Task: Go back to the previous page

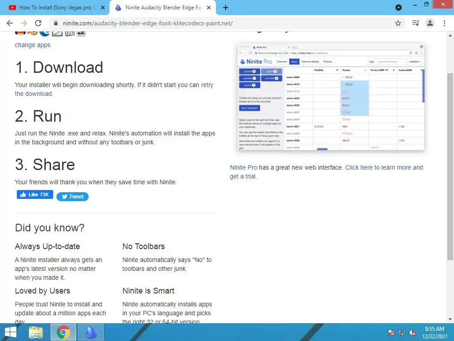Action: (x=10, y=23)
